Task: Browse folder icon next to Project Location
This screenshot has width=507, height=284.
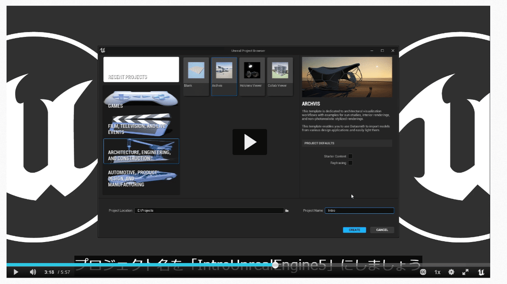Action: (x=287, y=210)
